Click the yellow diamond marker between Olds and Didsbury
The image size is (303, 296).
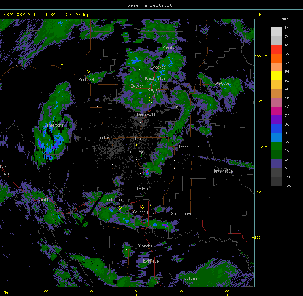[x=136, y=147]
